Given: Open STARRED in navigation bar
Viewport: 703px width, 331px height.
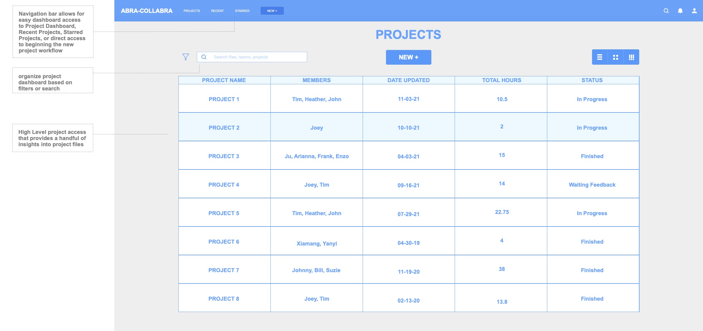Looking at the screenshot, I should (x=242, y=11).
